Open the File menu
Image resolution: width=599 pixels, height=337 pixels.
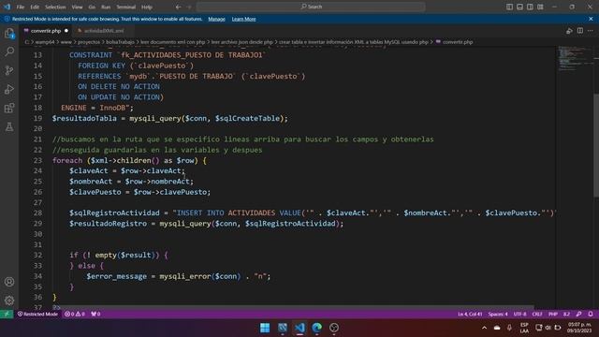(x=21, y=7)
